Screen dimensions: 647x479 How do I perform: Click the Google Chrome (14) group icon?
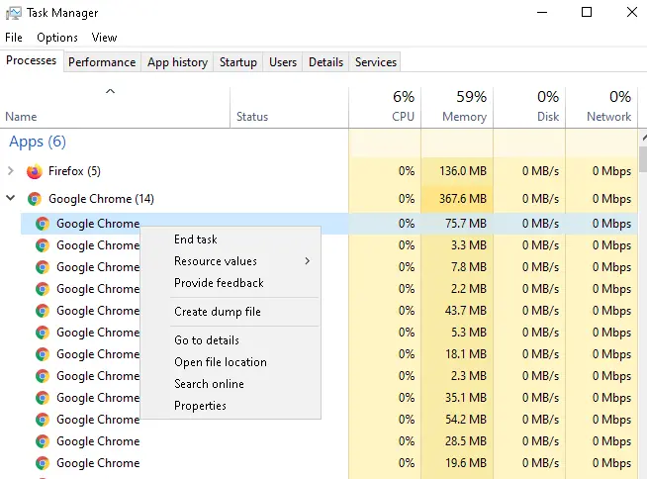click(x=35, y=199)
